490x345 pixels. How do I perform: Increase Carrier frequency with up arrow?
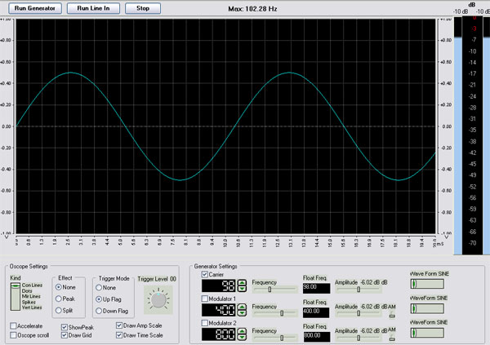[242, 283]
